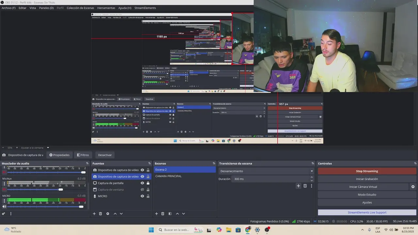
Task: Remove transition with trash icon in Transiciones
Action: (305, 186)
